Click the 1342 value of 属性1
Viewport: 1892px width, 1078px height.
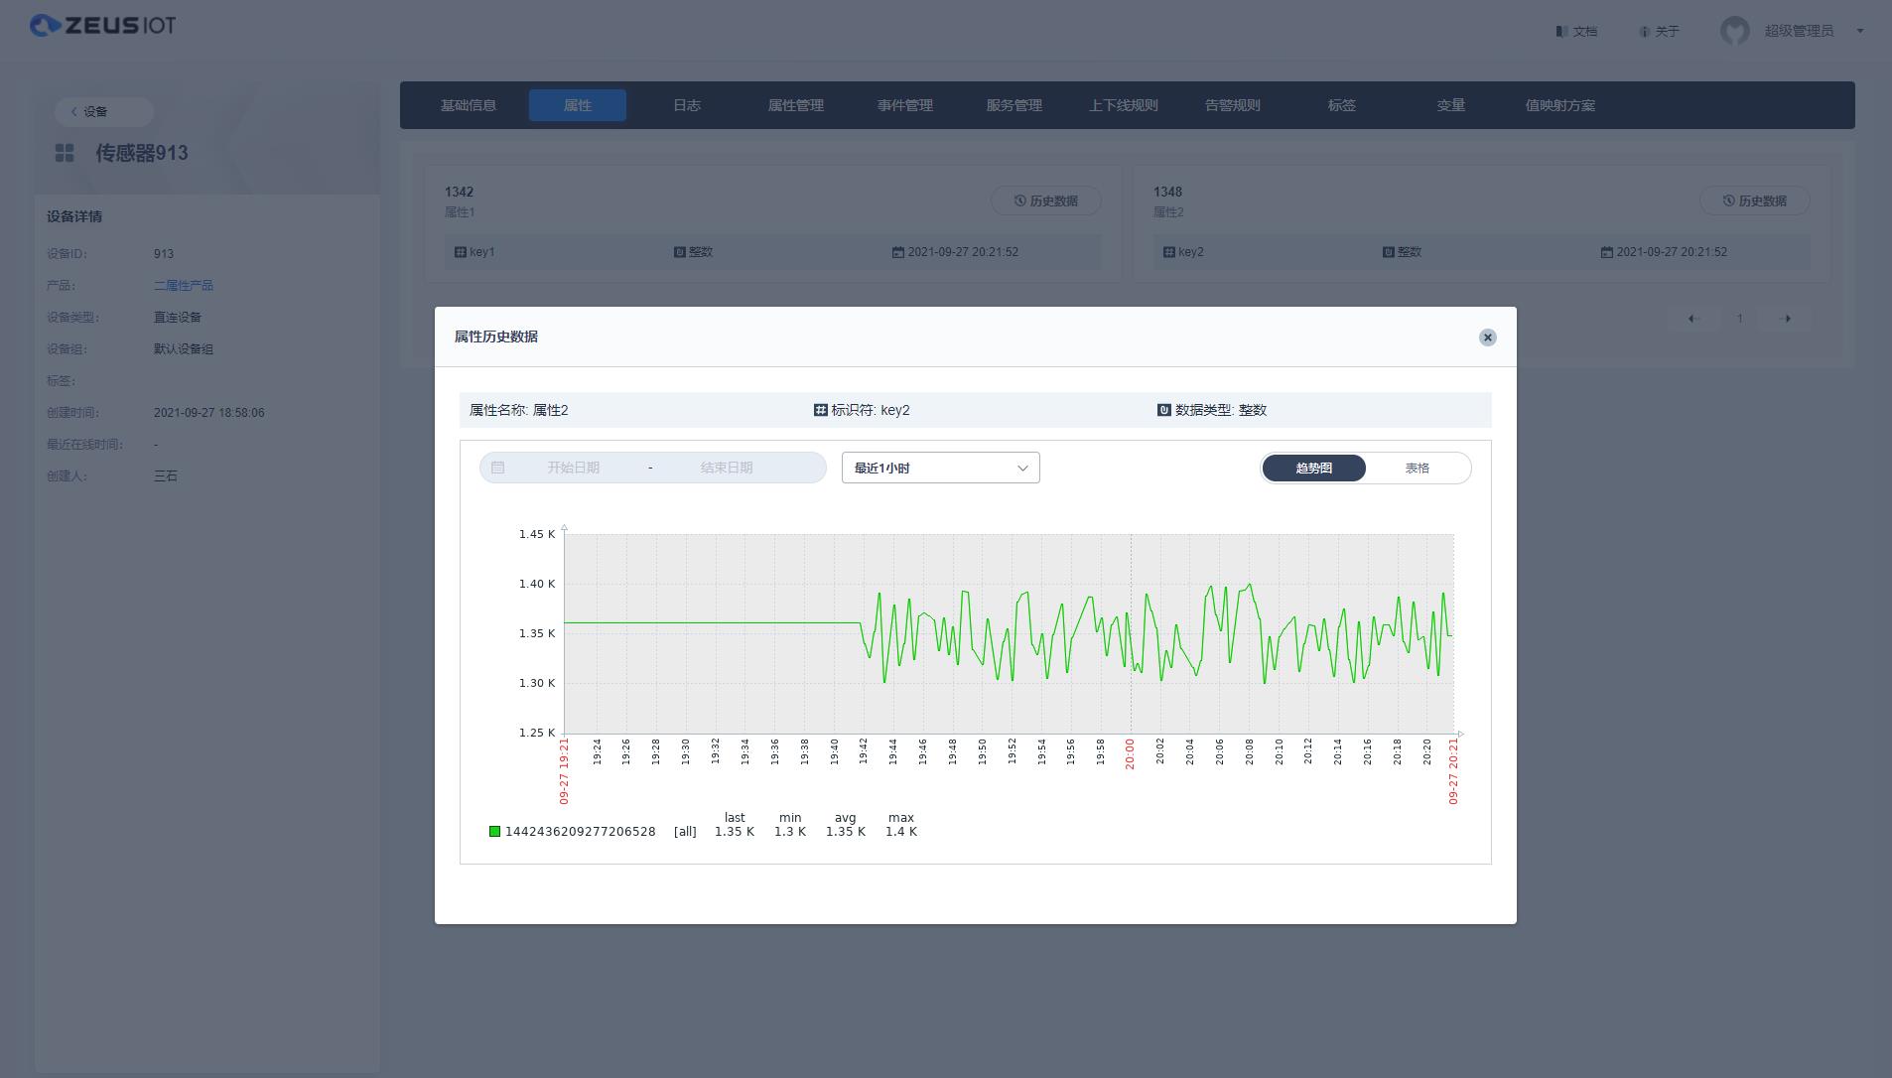[460, 192]
